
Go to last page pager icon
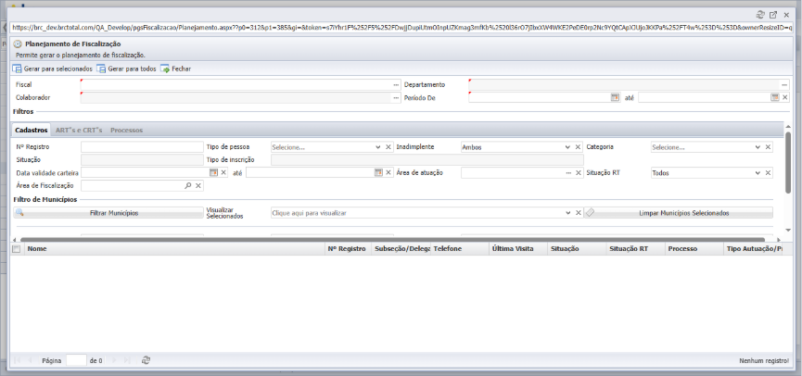tap(127, 360)
